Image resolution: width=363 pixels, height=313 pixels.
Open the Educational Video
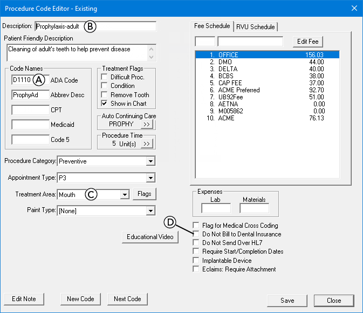(150, 237)
